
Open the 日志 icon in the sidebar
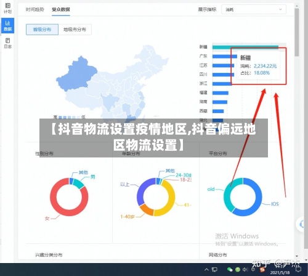point(7,43)
